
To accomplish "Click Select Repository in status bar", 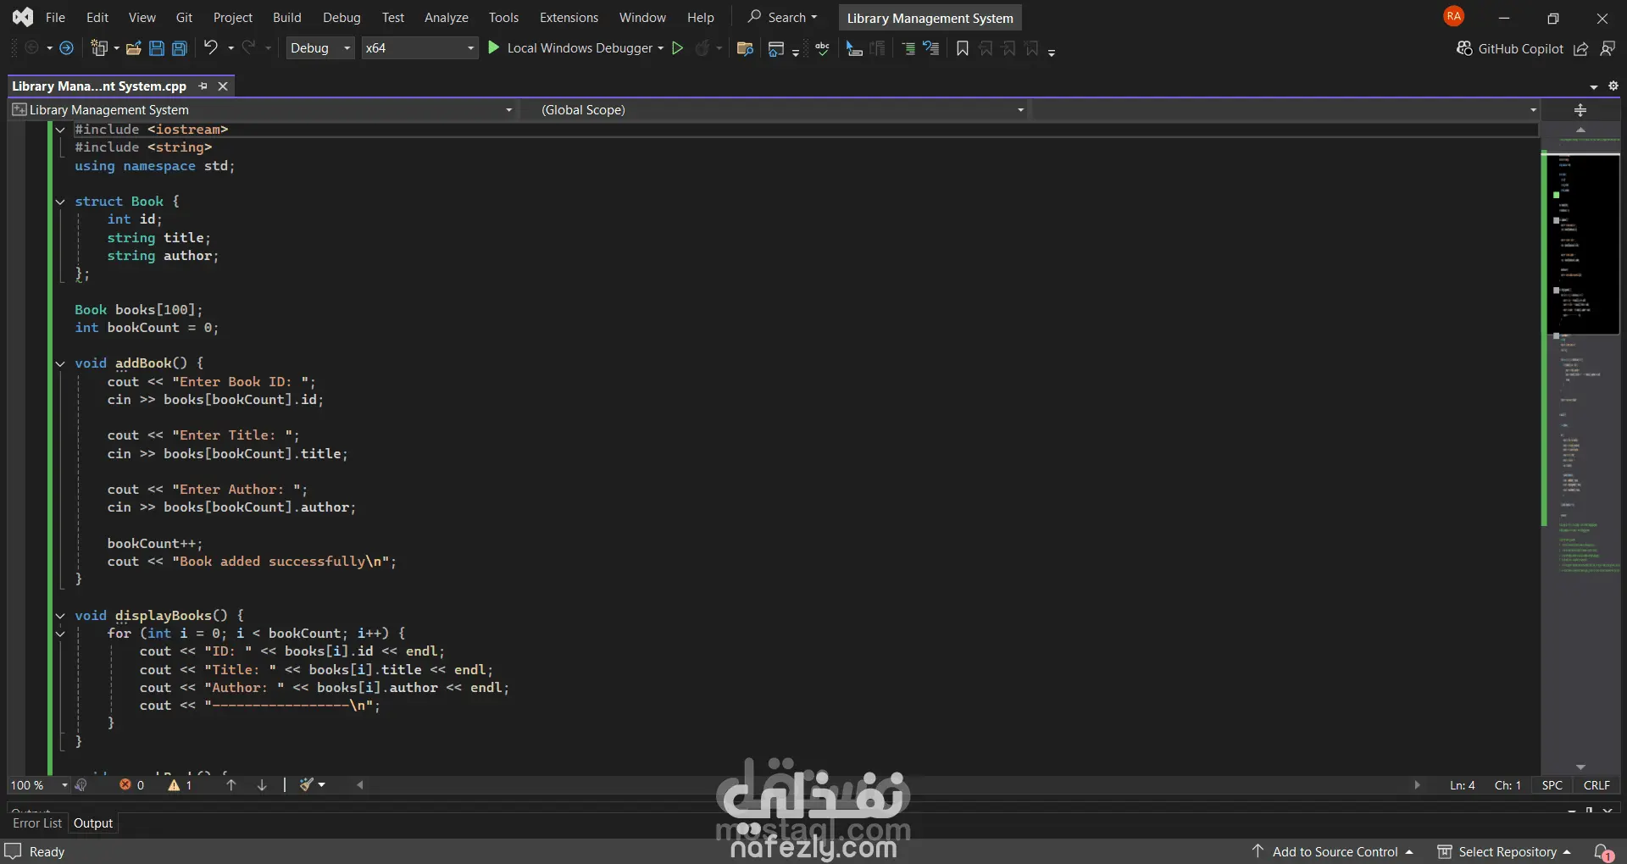I will (x=1504, y=852).
